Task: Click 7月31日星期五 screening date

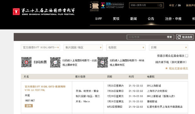Action: tap(115, 101)
